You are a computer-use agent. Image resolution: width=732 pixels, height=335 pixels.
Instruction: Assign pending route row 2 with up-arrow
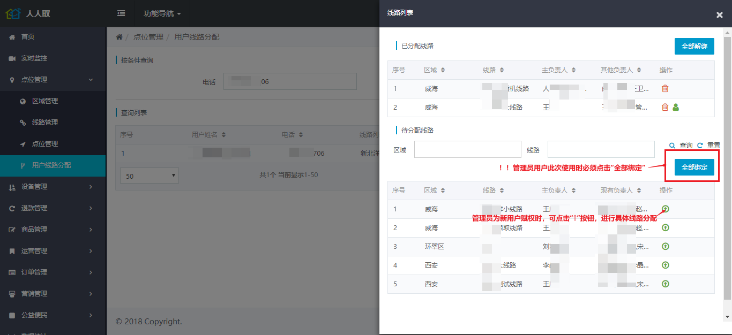click(x=666, y=228)
